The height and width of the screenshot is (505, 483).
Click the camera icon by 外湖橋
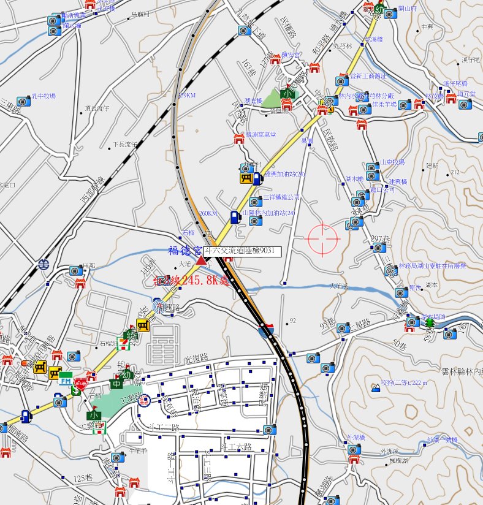tap(353, 449)
